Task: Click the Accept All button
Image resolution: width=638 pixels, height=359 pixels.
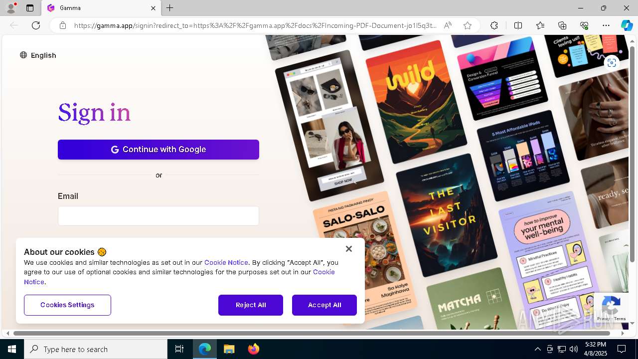Action: pyautogui.click(x=324, y=305)
